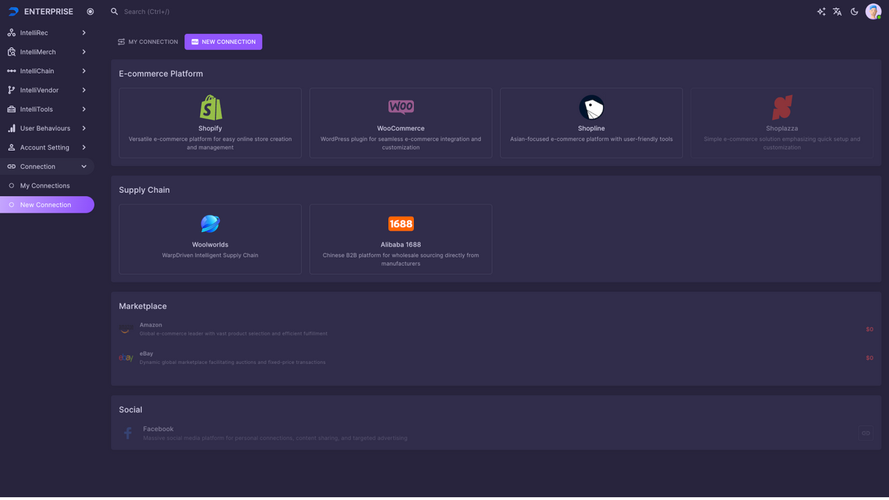Expand the User Behaviours chevron
This screenshot has height=500, width=889.
click(84, 128)
